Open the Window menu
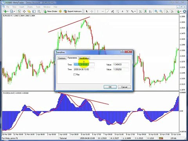The width and height of the screenshot is (188, 141). [x=47, y=7]
